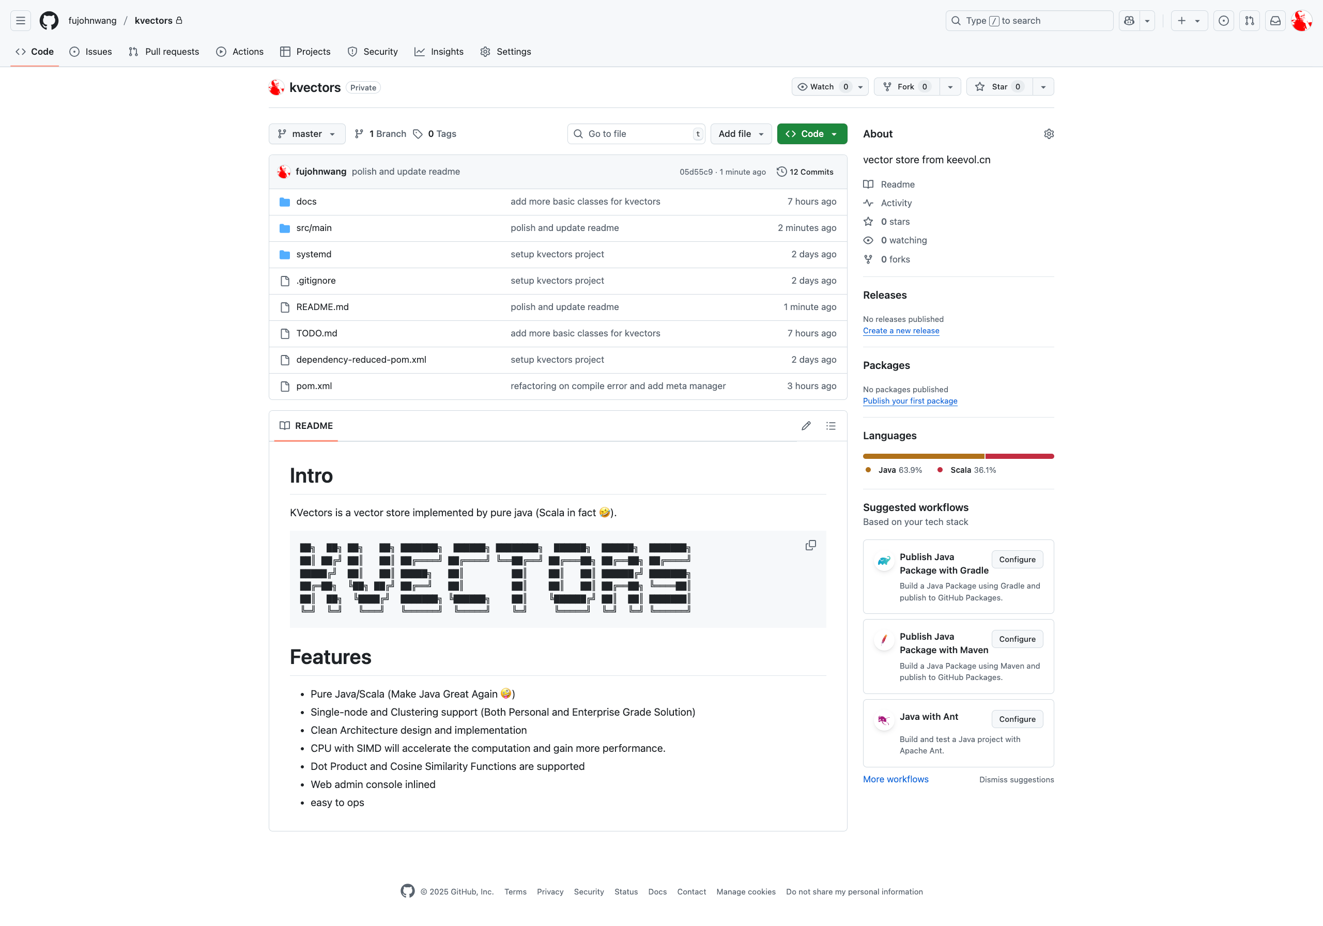Switch to the Pull requests tab
Viewport: 1323px width, 926px height.
click(x=164, y=52)
